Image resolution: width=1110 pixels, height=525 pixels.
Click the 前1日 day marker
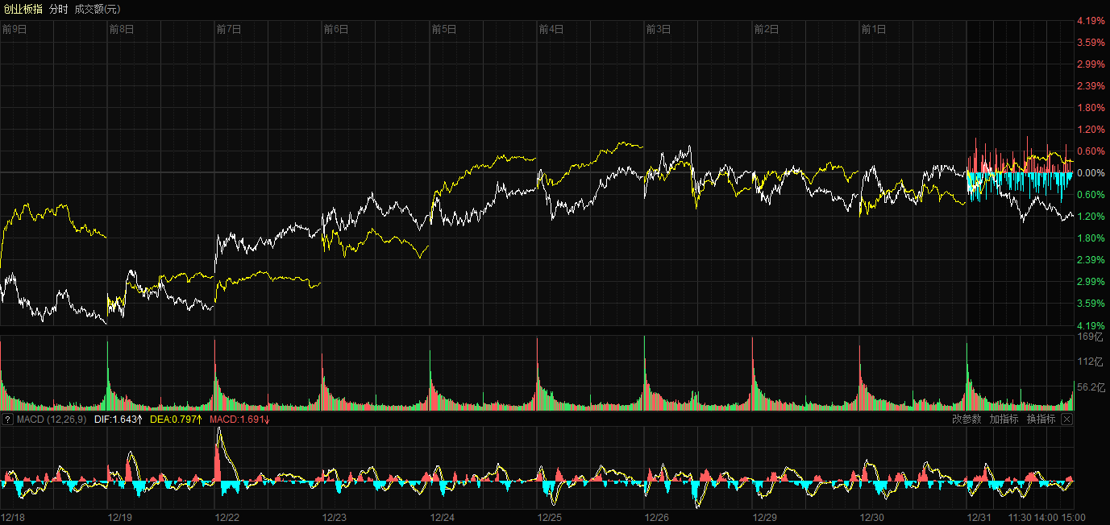[874, 30]
